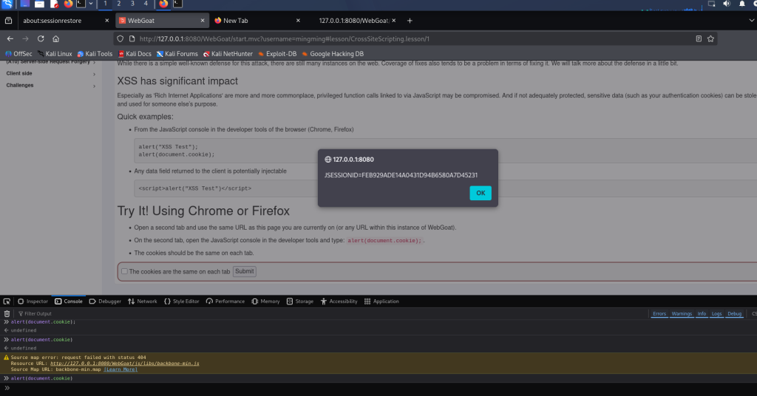Close the 127.0.0.1:8080/WebGoat tab
The image size is (757, 396).
pos(393,21)
